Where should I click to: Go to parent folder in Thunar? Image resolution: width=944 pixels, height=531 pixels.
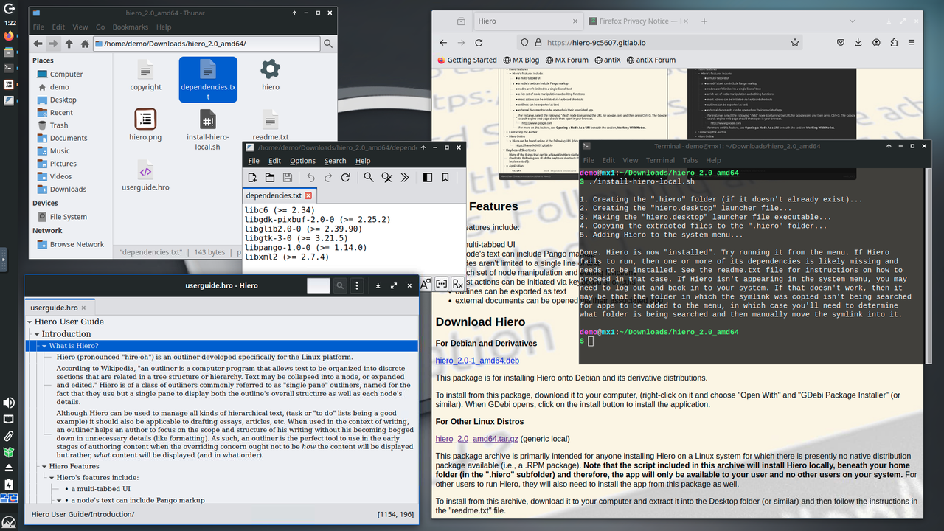(69, 44)
